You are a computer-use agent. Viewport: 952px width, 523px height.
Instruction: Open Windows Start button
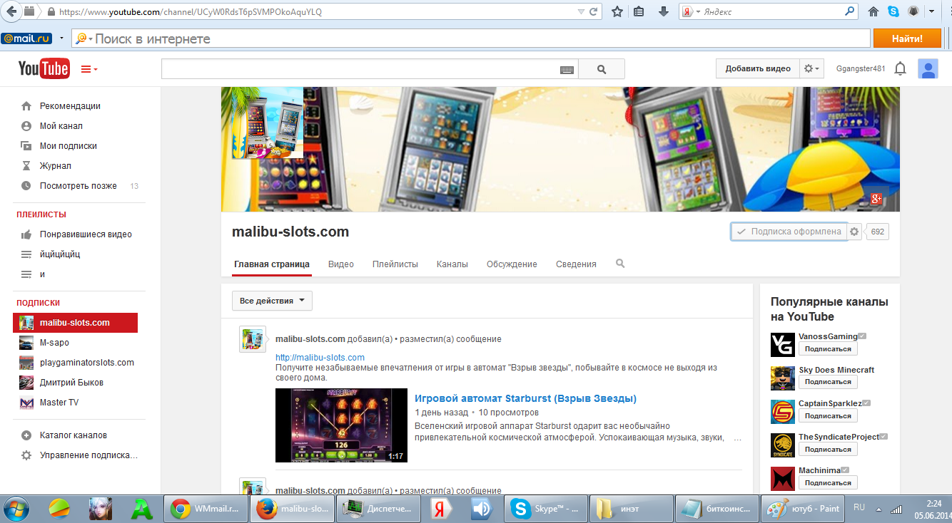pos(16,509)
